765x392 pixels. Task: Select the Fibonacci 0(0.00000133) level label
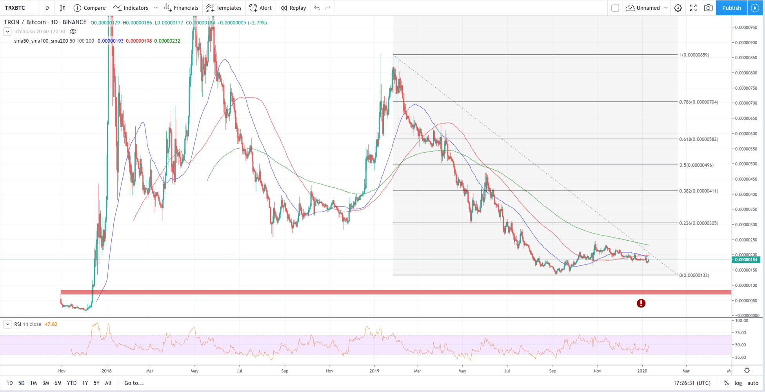pyautogui.click(x=694, y=275)
